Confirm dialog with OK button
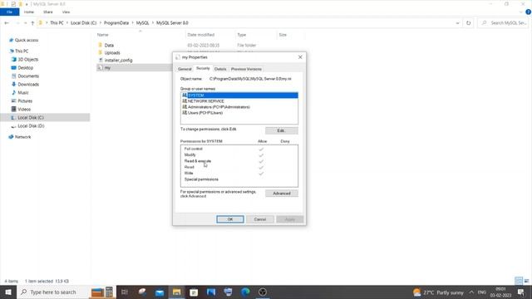Image resolution: width=532 pixels, height=299 pixels. (230, 219)
